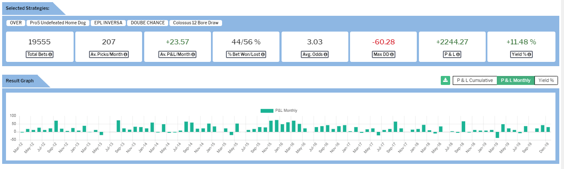Screen dimensions: 564x169
Task: Choose the EPL INVERSA strategy tag
Action: coord(108,23)
